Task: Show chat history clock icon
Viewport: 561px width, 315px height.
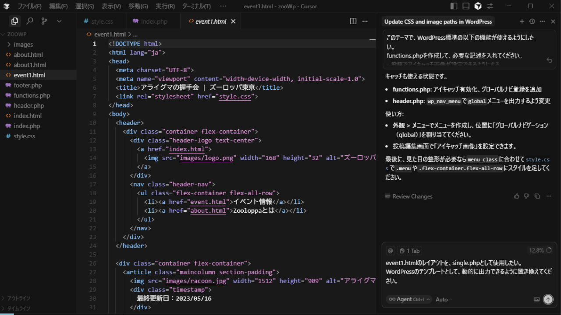Action: pyautogui.click(x=532, y=21)
